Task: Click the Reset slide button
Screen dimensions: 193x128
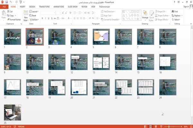Action: pos(33,15)
